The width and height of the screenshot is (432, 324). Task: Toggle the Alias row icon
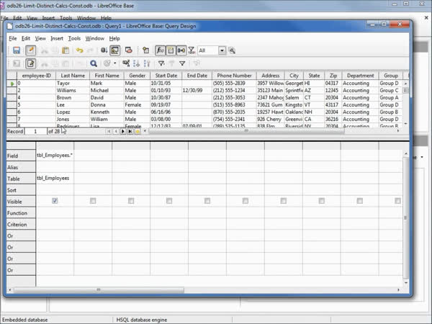pyautogui.click(x=181, y=50)
